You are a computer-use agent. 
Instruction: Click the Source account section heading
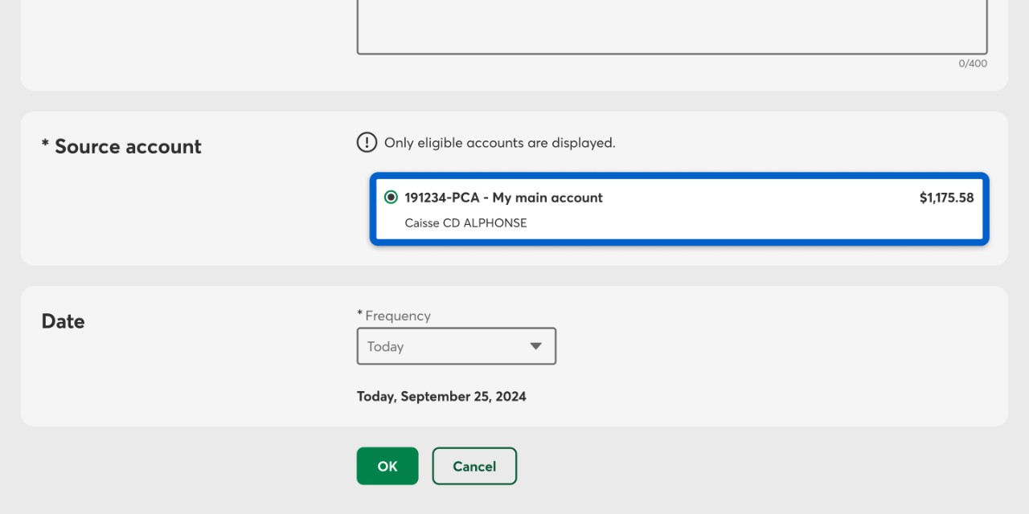(128, 147)
